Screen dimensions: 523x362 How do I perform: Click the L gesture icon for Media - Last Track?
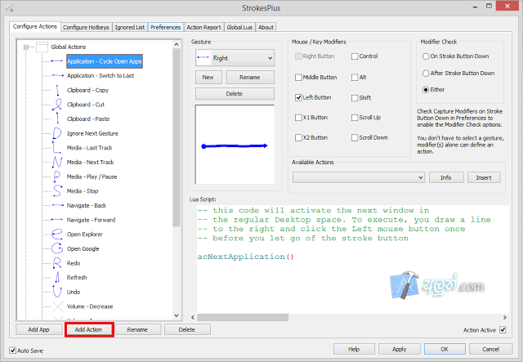tap(57, 147)
